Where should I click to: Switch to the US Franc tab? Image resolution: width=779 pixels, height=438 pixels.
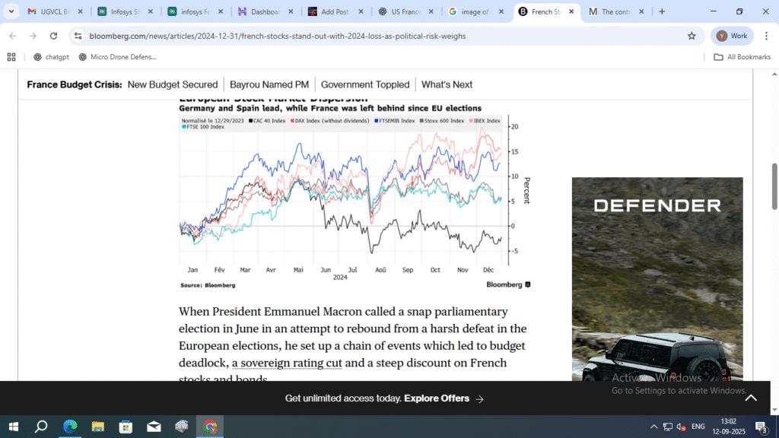click(408, 11)
